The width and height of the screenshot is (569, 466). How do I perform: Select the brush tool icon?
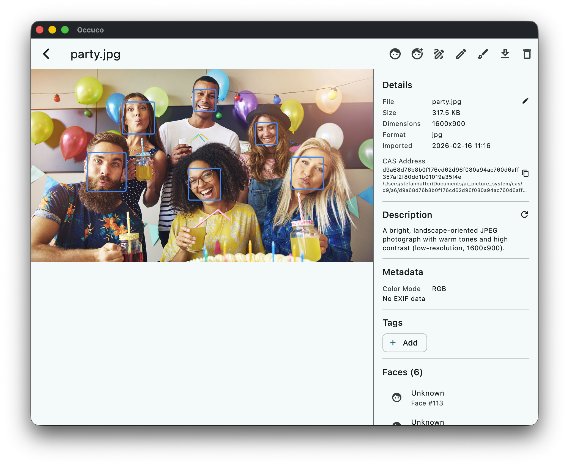pos(483,54)
